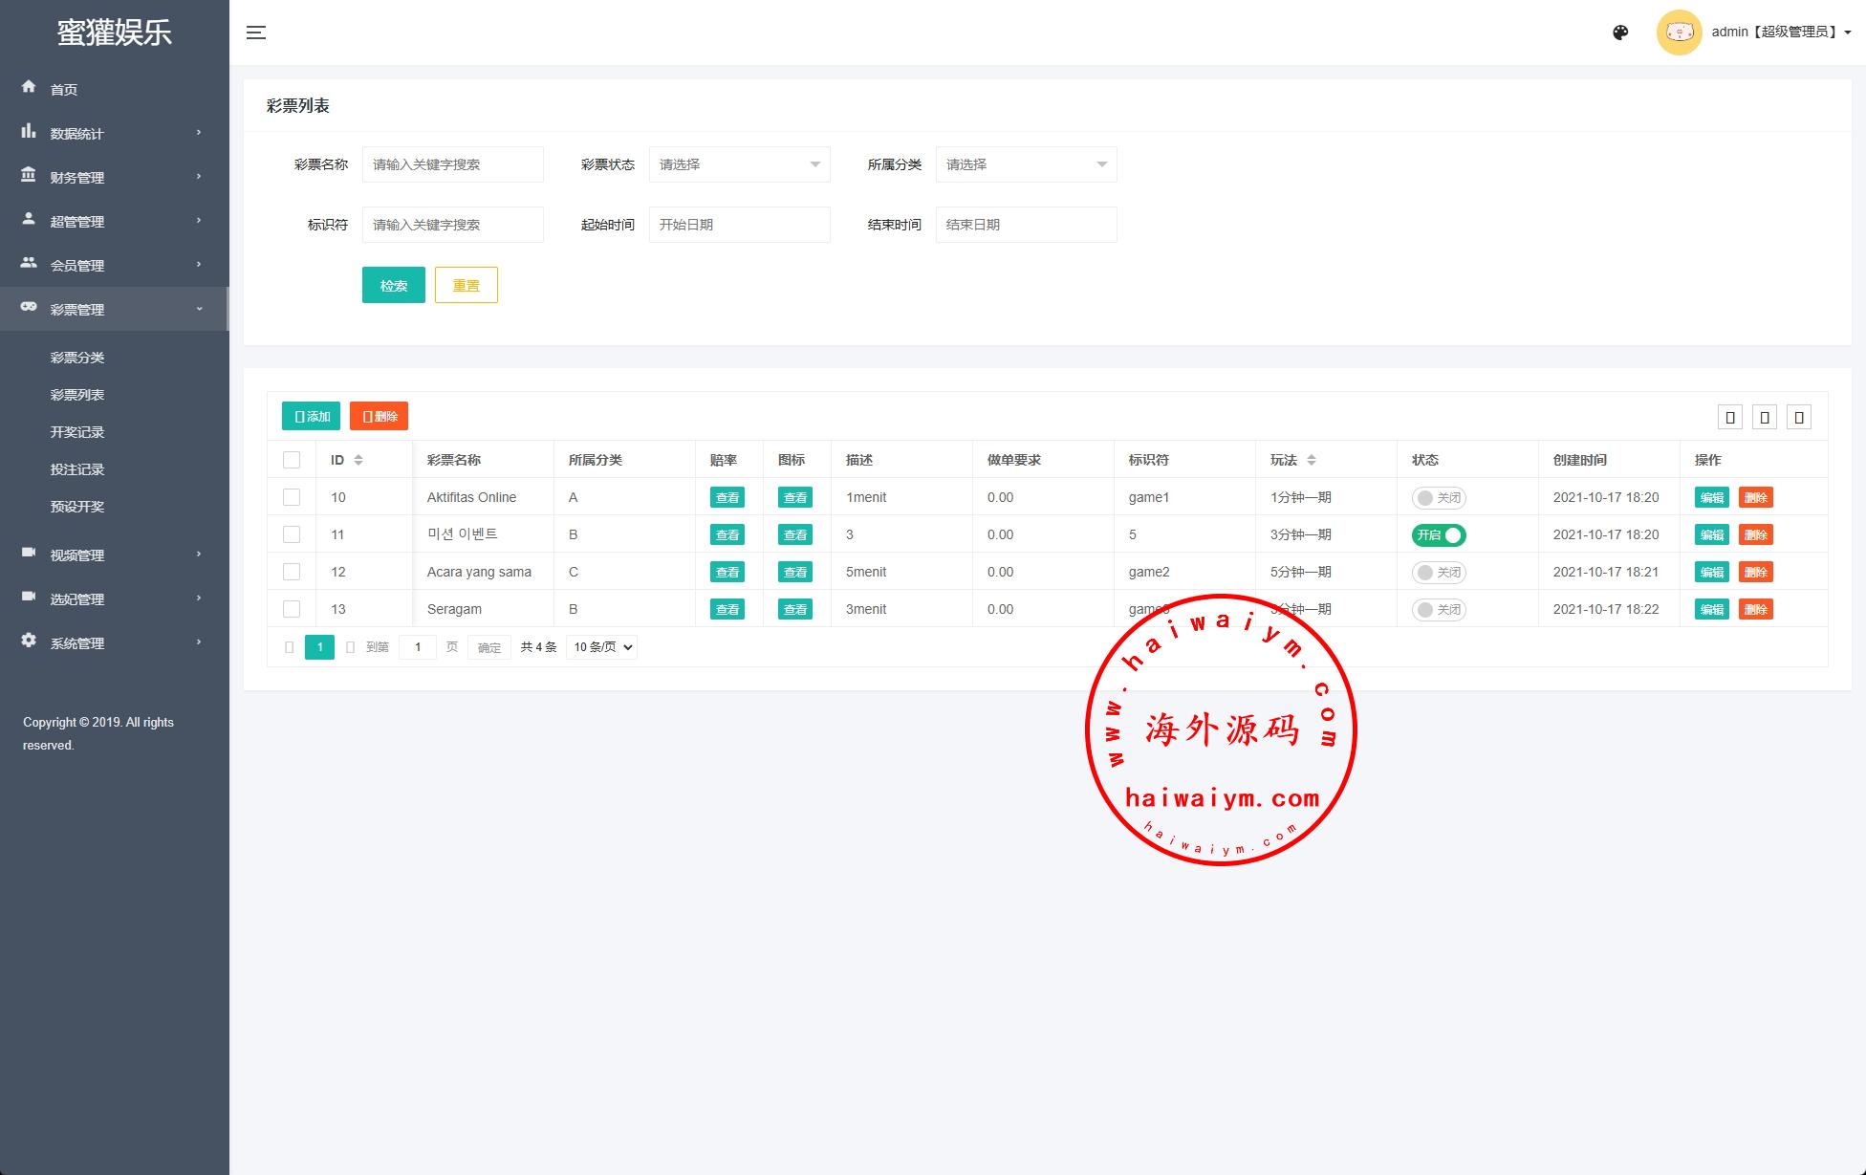Open the 彩票状态 dropdown
This screenshot has height=1175, width=1866.
tap(739, 164)
